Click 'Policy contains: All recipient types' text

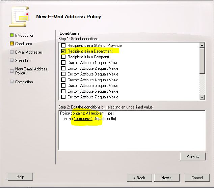(87, 113)
